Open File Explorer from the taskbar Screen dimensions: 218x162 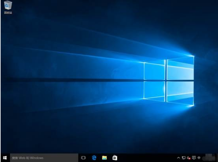(104, 158)
